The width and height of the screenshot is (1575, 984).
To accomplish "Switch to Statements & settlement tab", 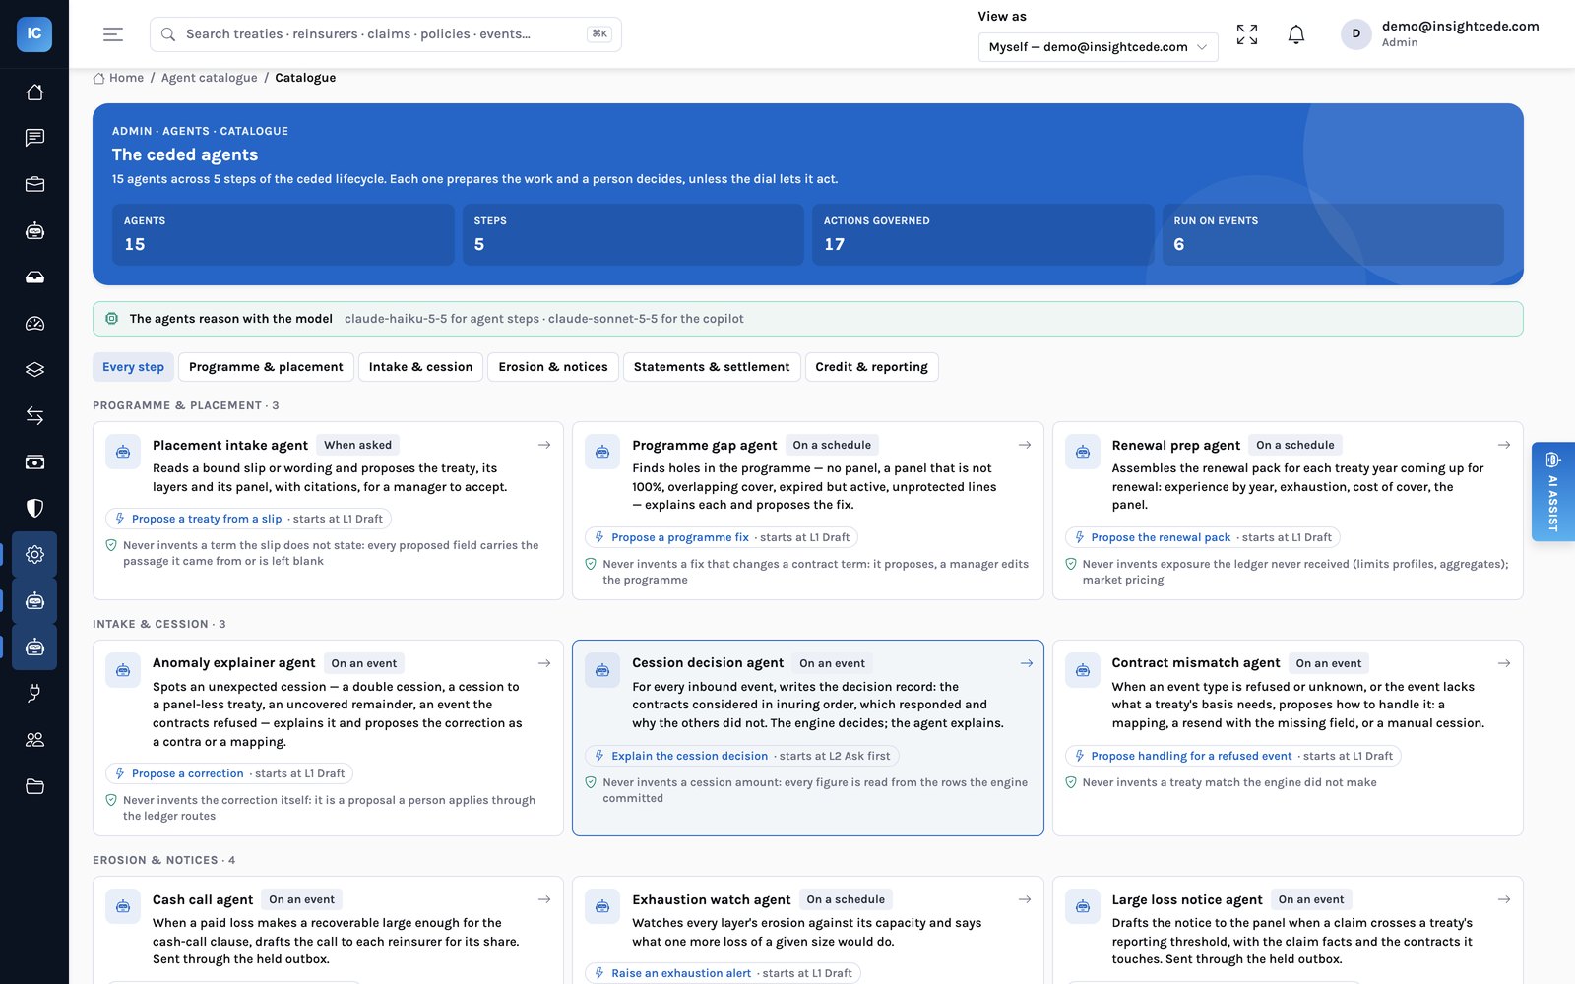I will (711, 367).
